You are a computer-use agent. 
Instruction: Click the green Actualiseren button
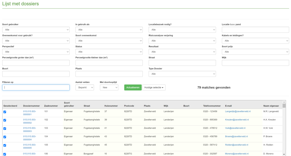(x=133, y=87)
